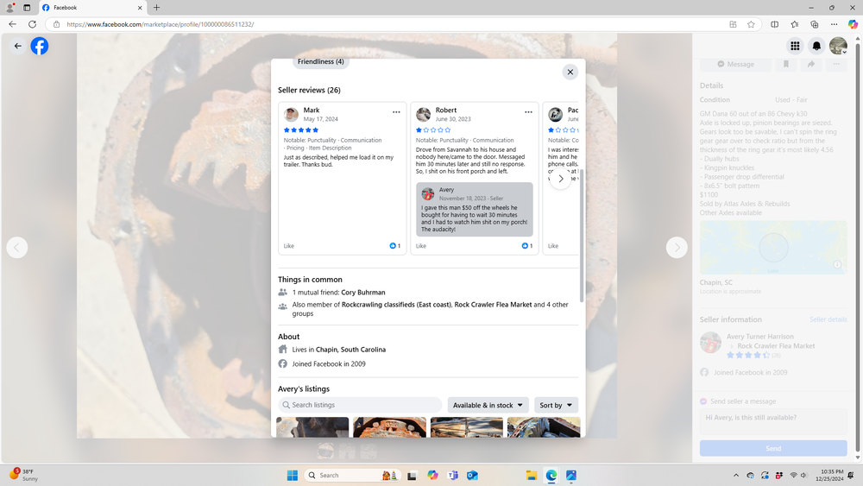Click browser back button
The height and width of the screenshot is (486, 863).
pyautogui.click(x=12, y=24)
